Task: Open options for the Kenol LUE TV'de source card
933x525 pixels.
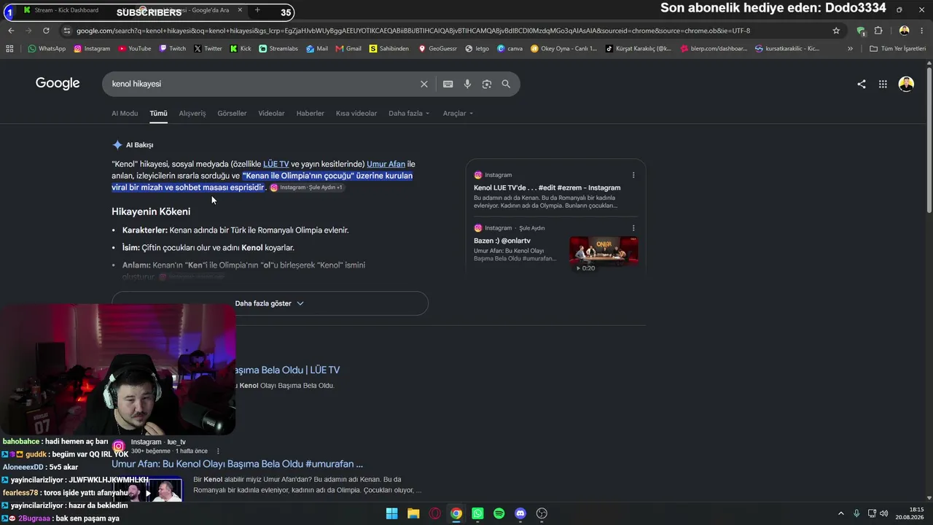Action: [633, 175]
